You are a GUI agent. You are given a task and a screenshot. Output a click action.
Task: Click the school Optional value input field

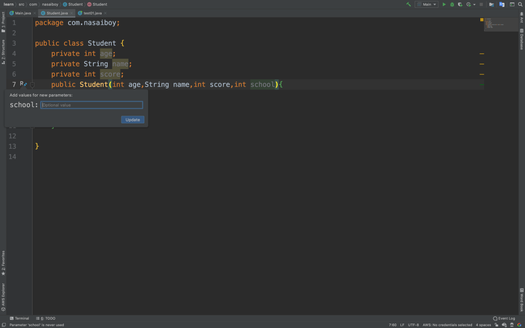tap(91, 105)
